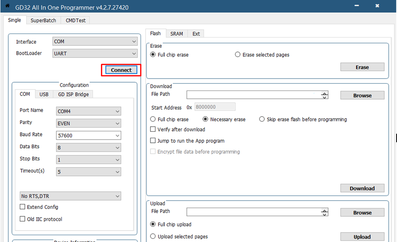Open the SRAM tab
397x242 pixels.
[176, 34]
